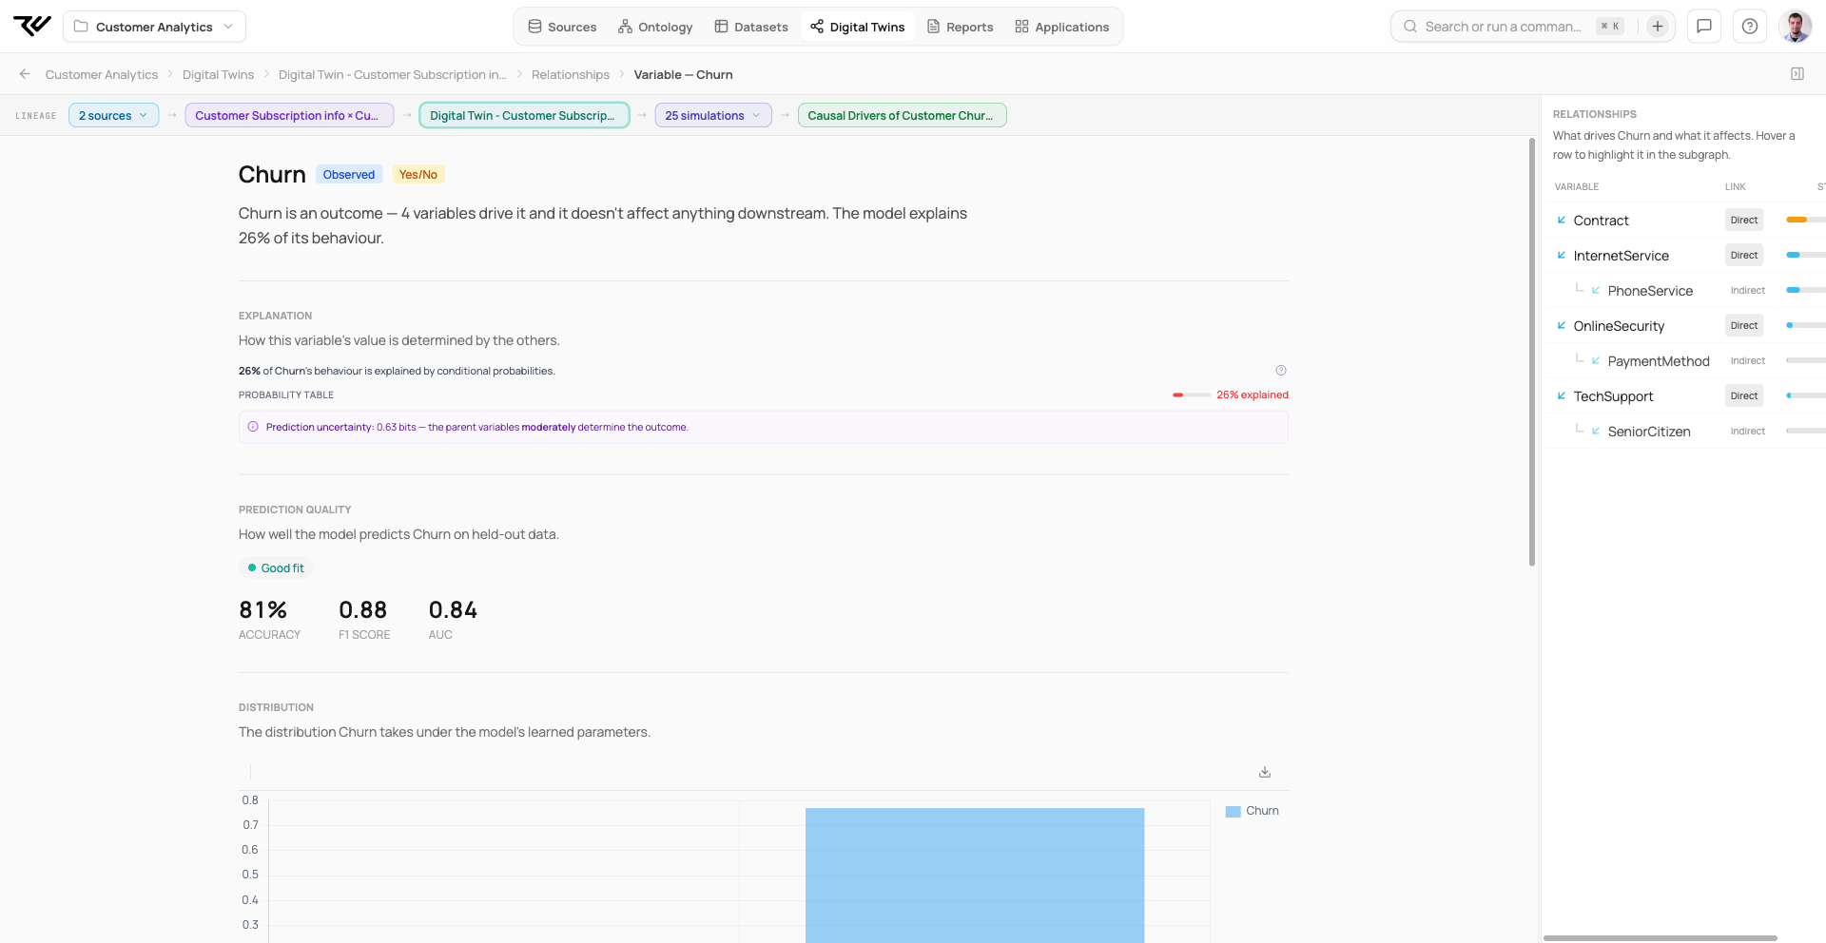Click the PhoneService arrow icon
The height and width of the screenshot is (943, 1826).
coord(1596,290)
